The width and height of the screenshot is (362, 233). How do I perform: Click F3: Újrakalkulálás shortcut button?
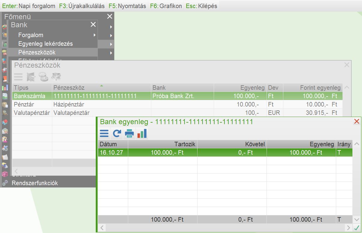(82, 6)
